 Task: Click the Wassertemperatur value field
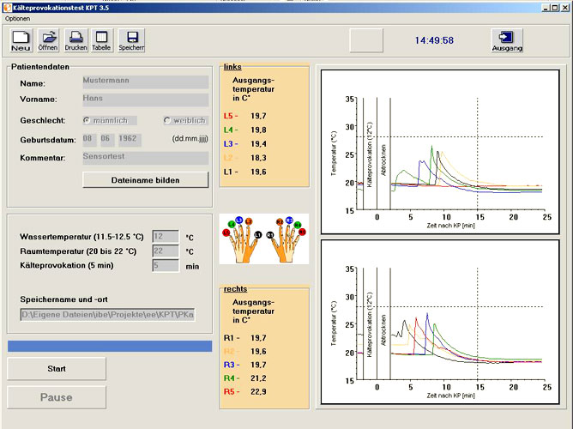click(x=165, y=236)
